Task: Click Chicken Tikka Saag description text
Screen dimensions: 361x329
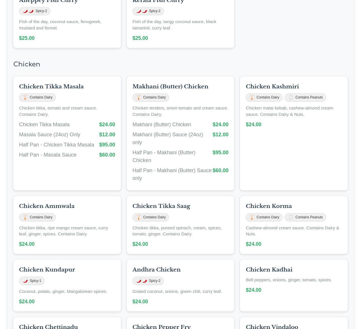Action: [x=177, y=231]
